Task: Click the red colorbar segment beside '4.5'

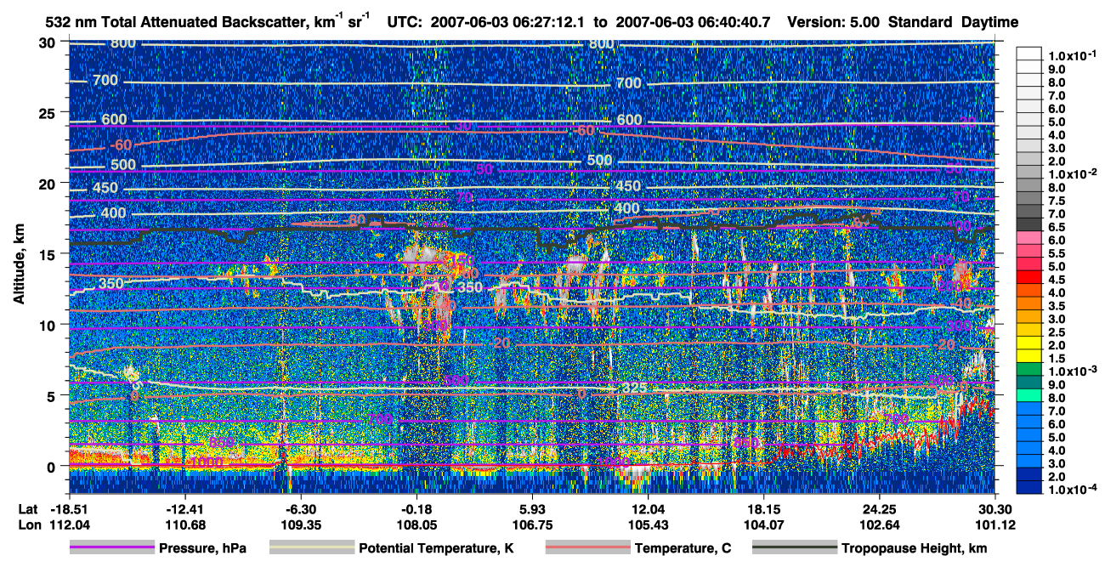Action: pos(1029,277)
